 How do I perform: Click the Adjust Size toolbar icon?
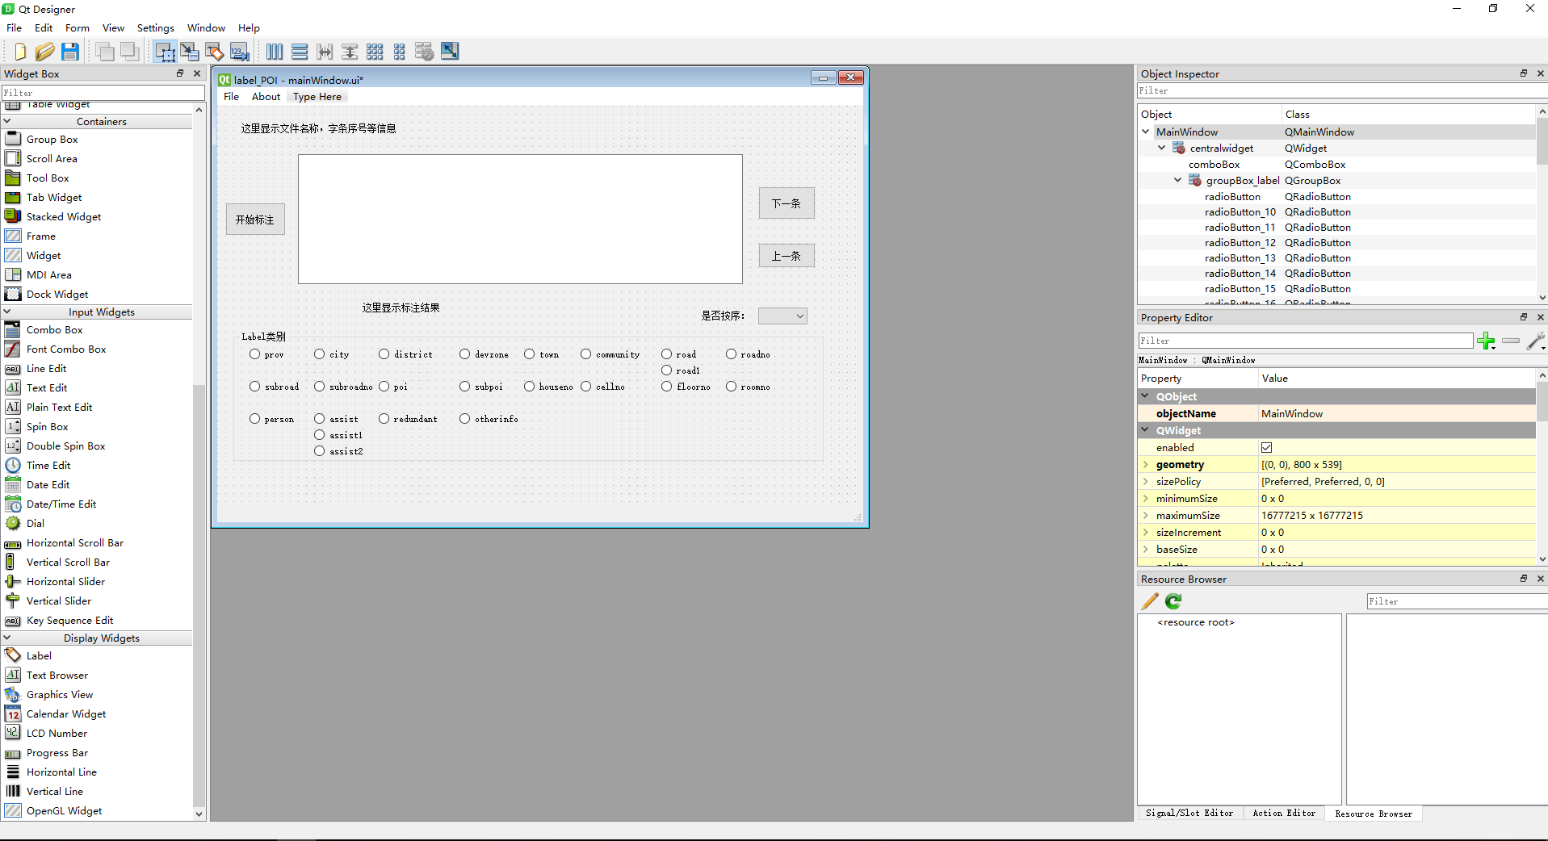(x=450, y=52)
